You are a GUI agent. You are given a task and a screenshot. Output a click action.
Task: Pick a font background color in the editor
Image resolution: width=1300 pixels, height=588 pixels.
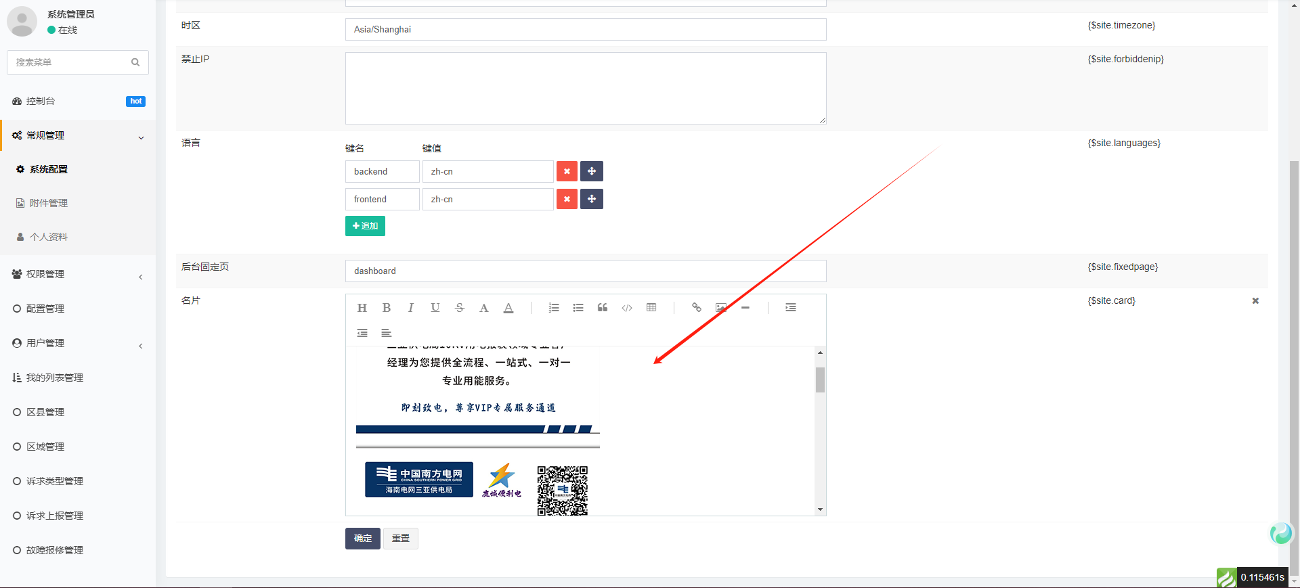(x=508, y=308)
